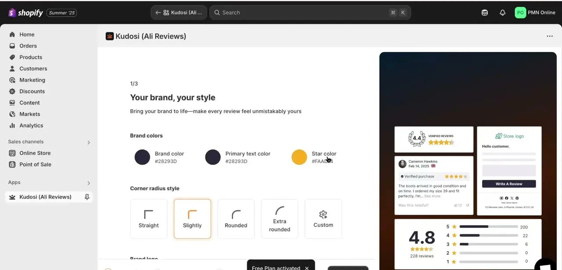The width and height of the screenshot is (562, 270).
Task: Click the Content sidebar icon
Action: point(12,103)
